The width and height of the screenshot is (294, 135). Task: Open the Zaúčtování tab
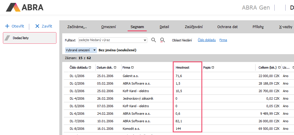click(194, 27)
